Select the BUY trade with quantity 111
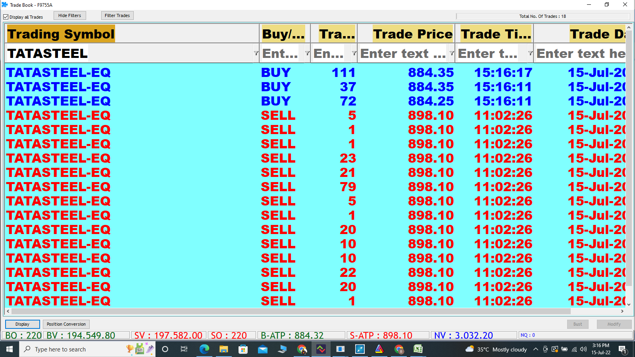This screenshot has width=635, height=357. point(316,73)
